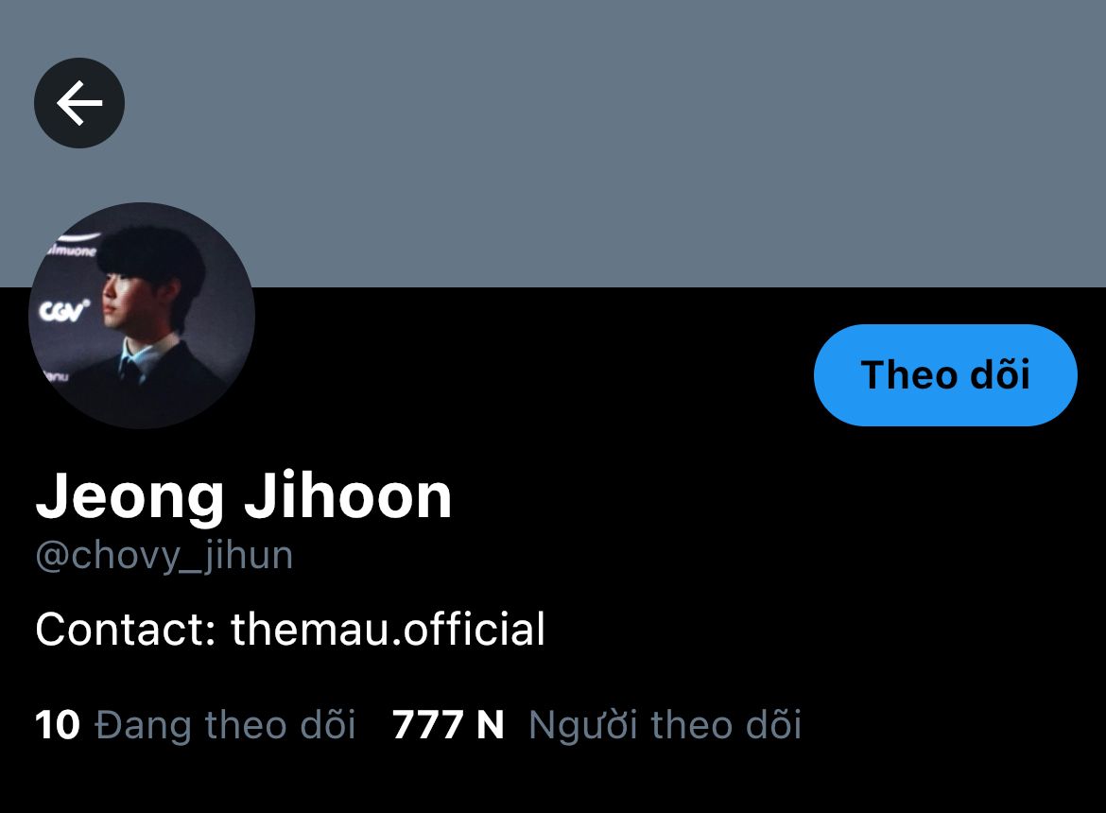1106x813 pixels.
Task: Click the letter N after 777
Action: (x=491, y=725)
